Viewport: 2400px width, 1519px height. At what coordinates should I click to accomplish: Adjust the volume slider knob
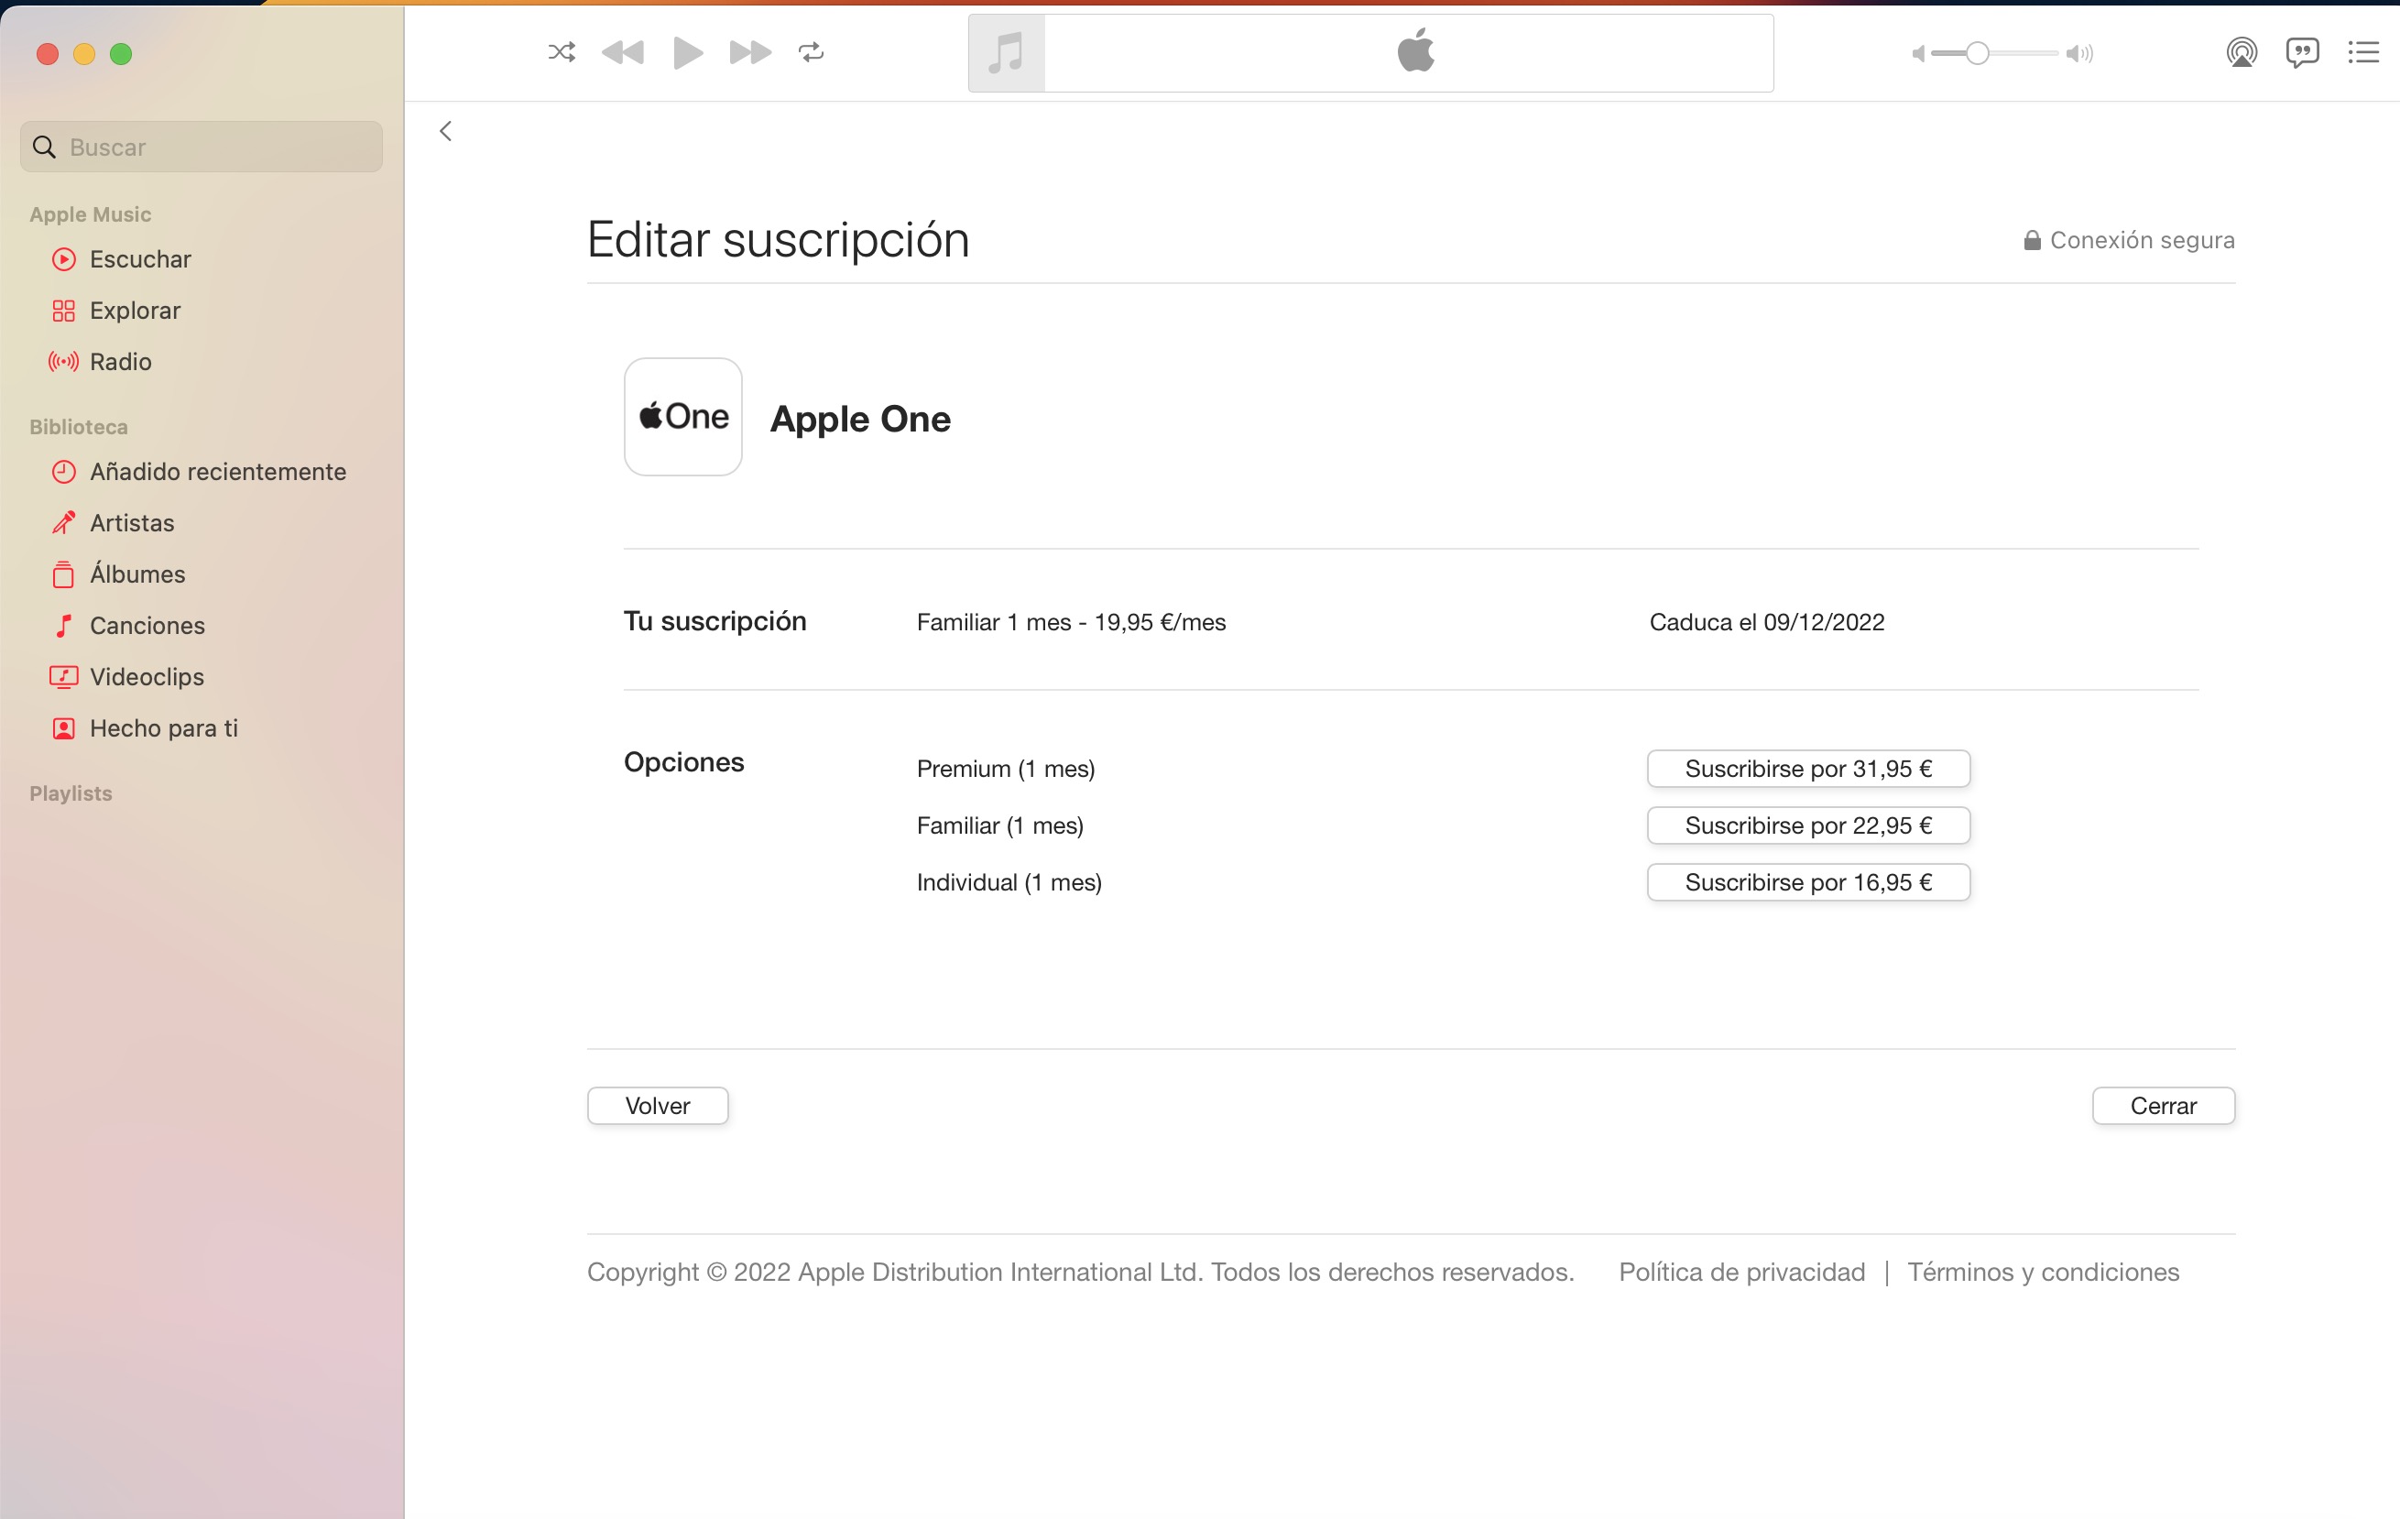point(1978,53)
